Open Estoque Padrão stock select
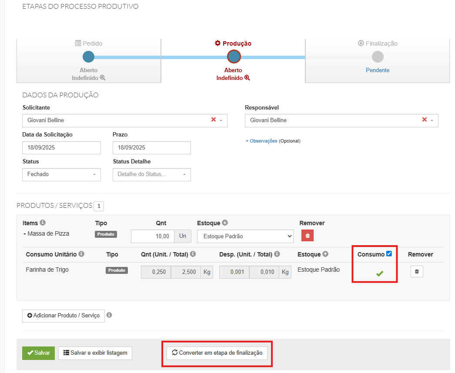 click(x=245, y=236)
